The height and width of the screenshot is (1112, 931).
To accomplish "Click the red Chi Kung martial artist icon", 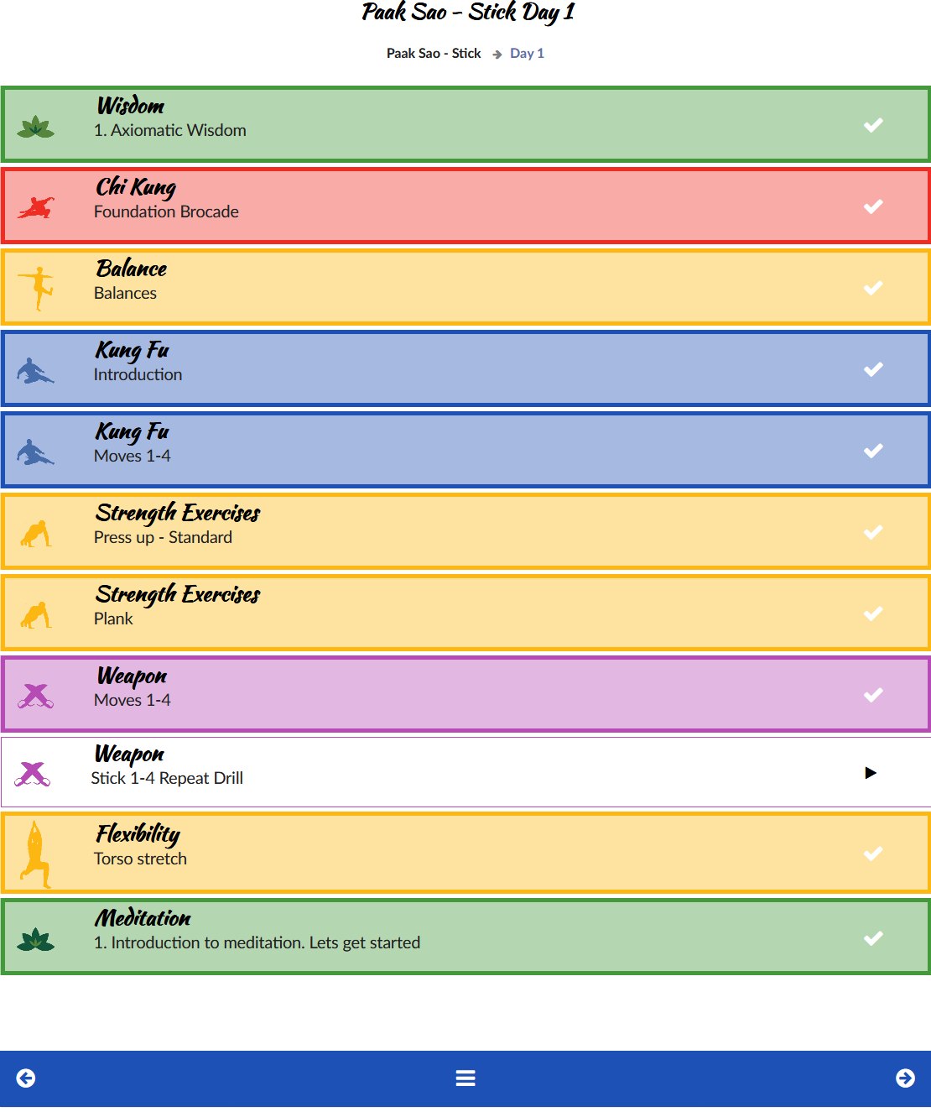I will pos(35,207).
